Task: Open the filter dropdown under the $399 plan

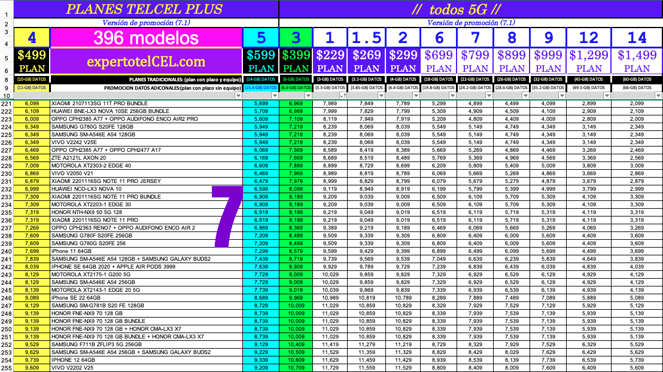Action: tap(308, 96)
